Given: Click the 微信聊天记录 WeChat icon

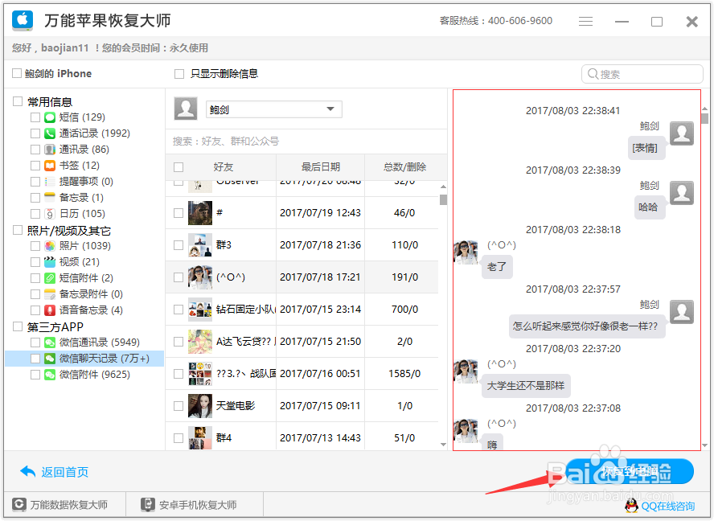Looking at the screenshot, I should (50, 359).
